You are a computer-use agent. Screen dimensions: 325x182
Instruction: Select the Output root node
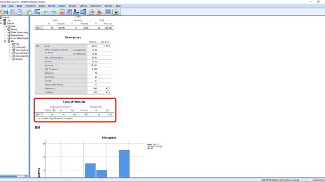[6, 18]
